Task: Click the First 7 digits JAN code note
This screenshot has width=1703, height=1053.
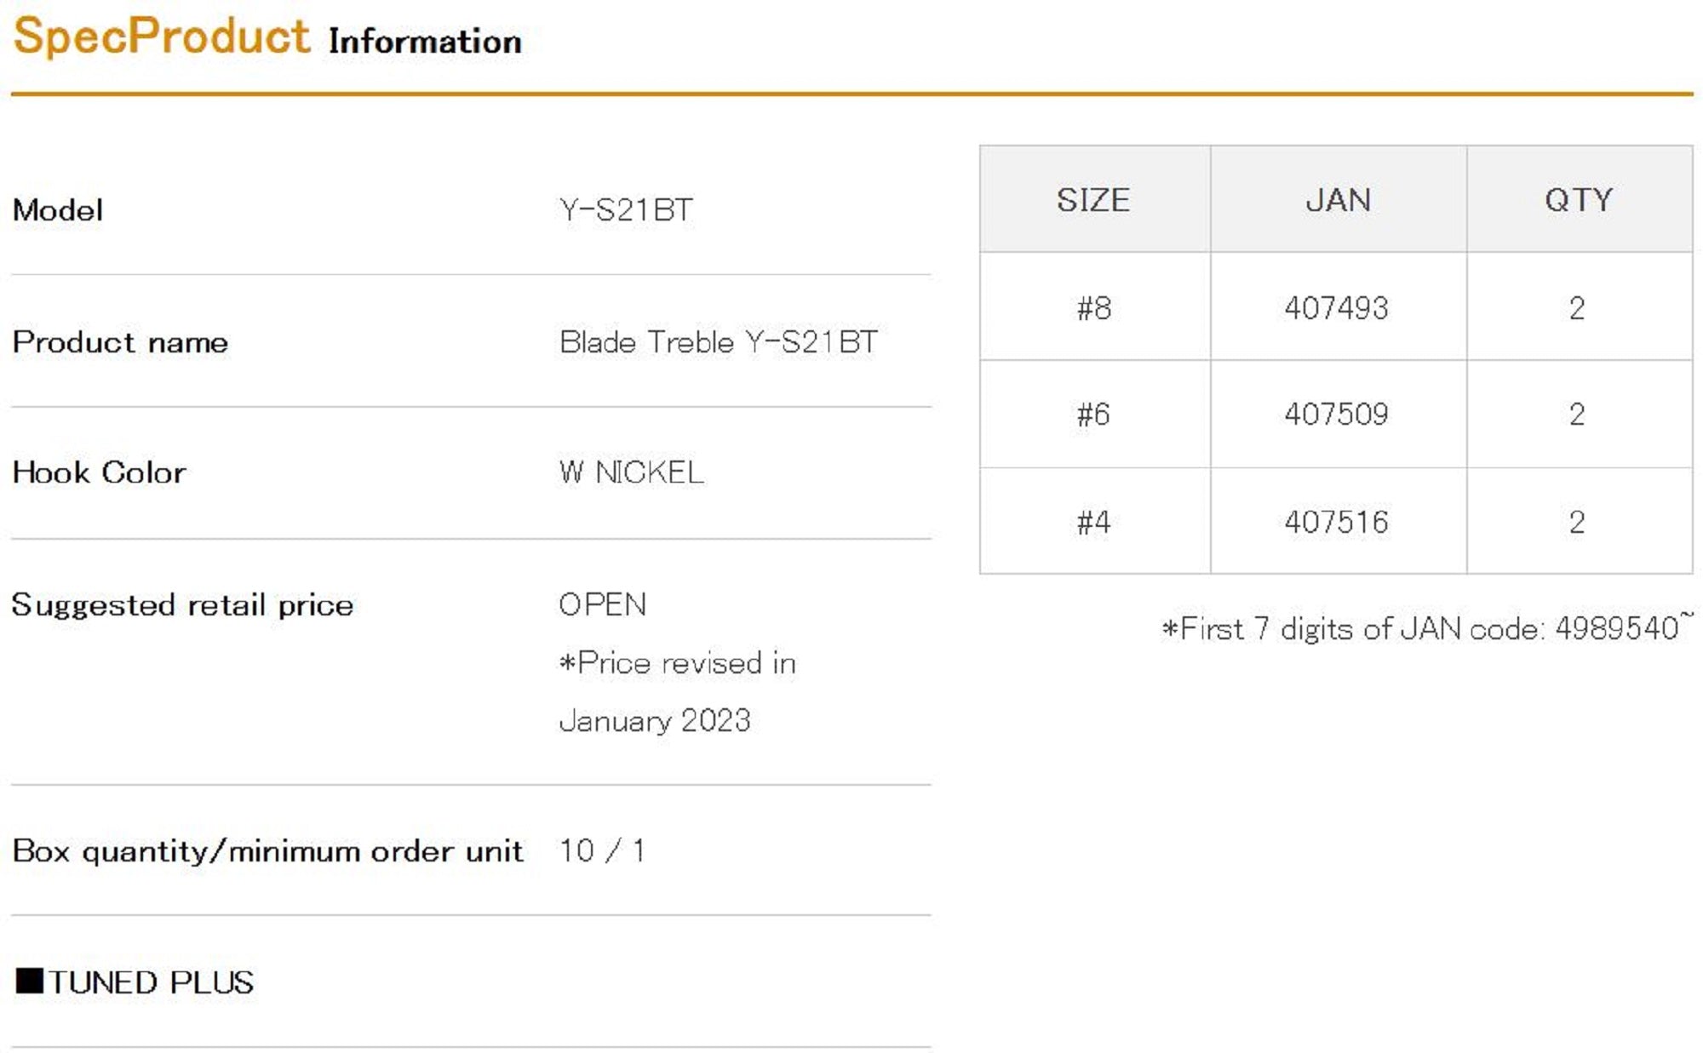Action: point(1425,628)
